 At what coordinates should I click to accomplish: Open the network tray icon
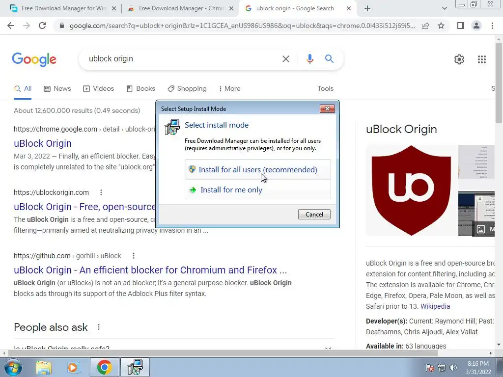pyautogui.click(x=442, y=368)
